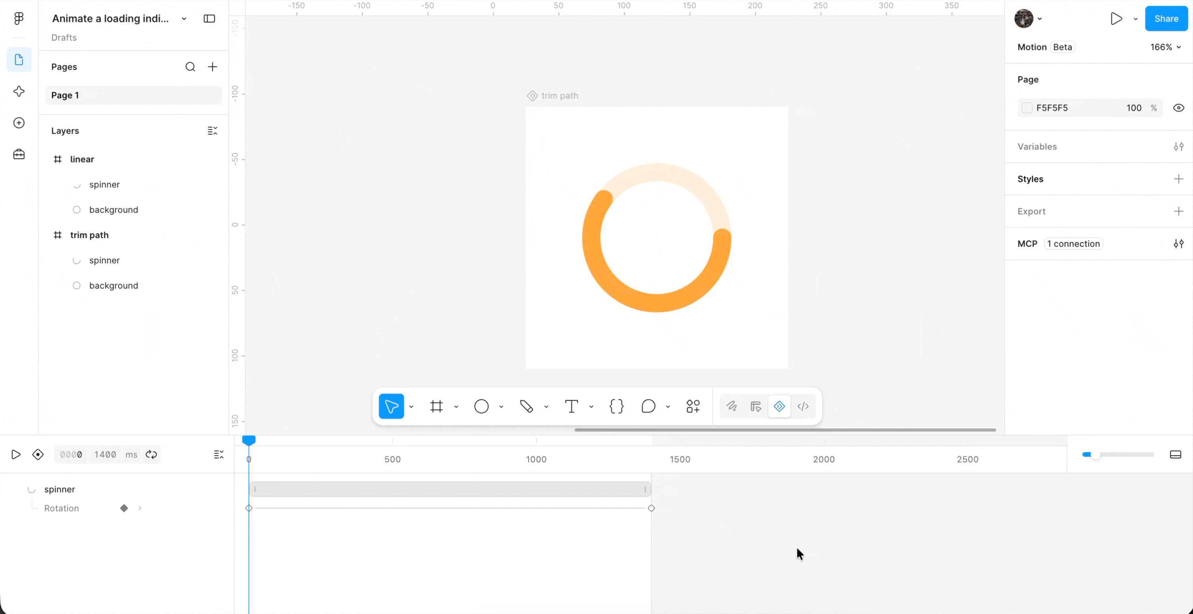Add a new page with plus icon
Screen dimensions: 1193x614
tap(213, 67)
